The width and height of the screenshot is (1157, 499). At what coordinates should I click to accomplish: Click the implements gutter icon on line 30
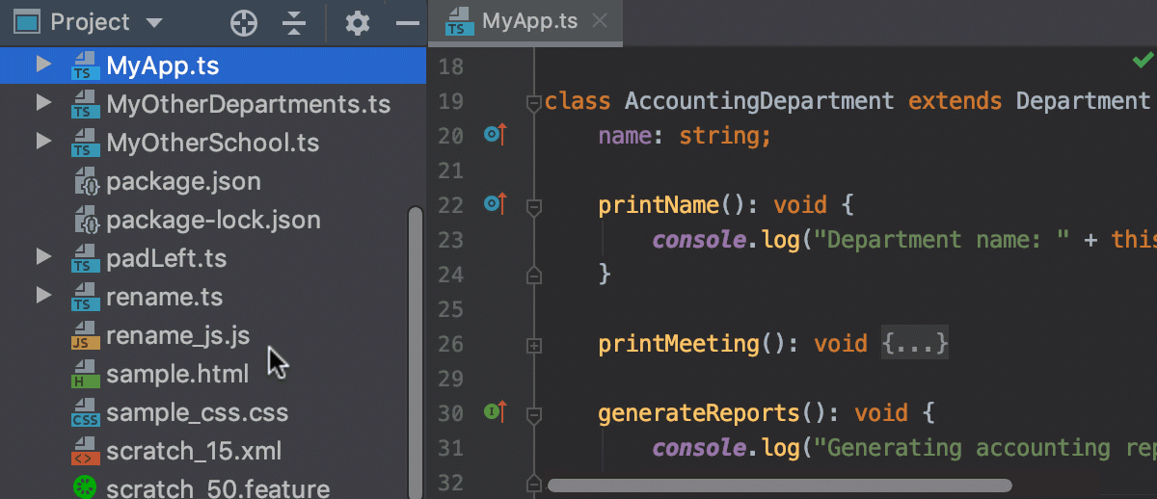(x=496, y=412)
